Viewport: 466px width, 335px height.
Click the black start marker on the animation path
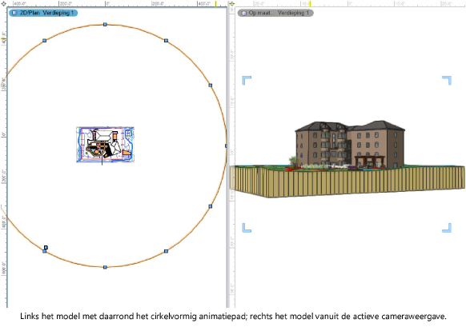[46, 247]
